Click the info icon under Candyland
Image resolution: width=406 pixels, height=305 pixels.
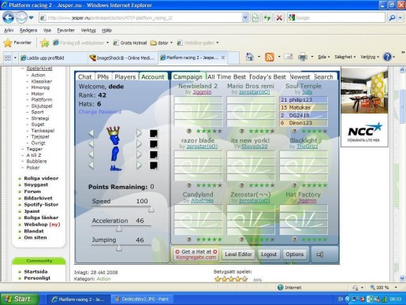(x=188, y=240)
